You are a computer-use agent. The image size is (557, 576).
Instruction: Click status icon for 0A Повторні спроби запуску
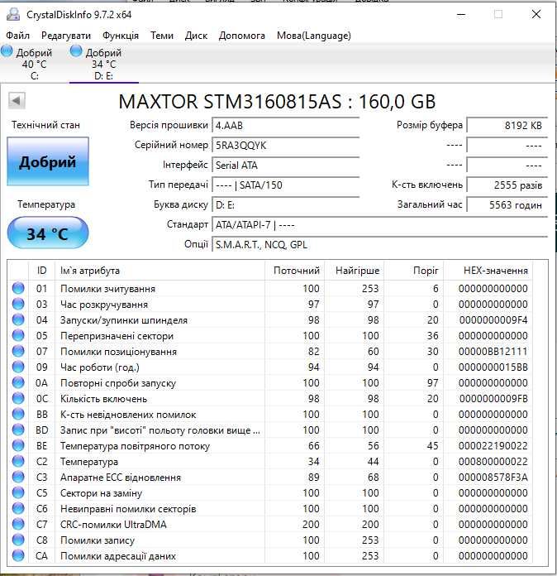[18, 383]
